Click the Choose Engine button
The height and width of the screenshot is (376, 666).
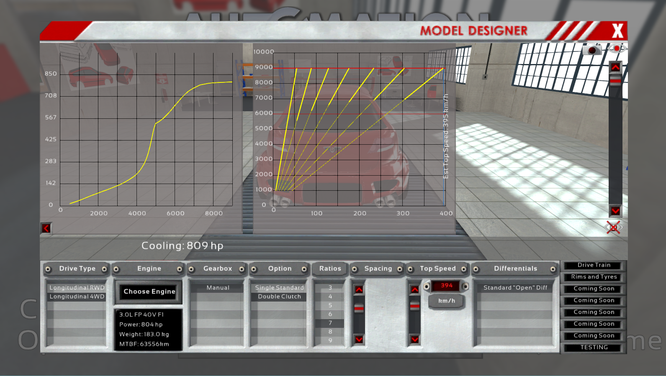coord(149,292)
